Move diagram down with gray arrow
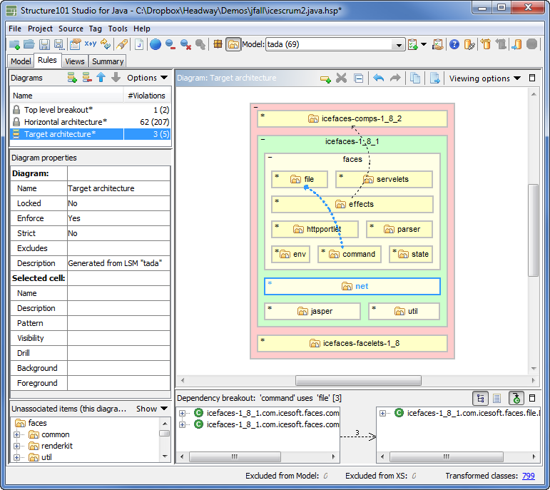Viewport: 550px width, 490px height. [116, 78]
